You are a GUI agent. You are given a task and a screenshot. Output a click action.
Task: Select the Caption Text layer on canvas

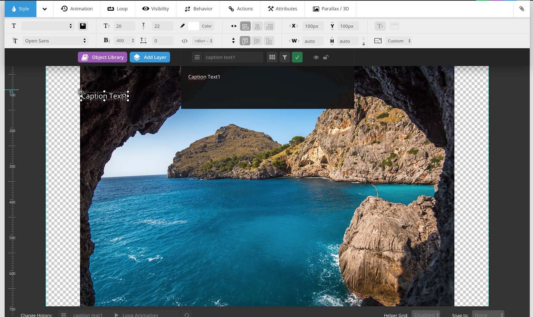tap(104, 96)
